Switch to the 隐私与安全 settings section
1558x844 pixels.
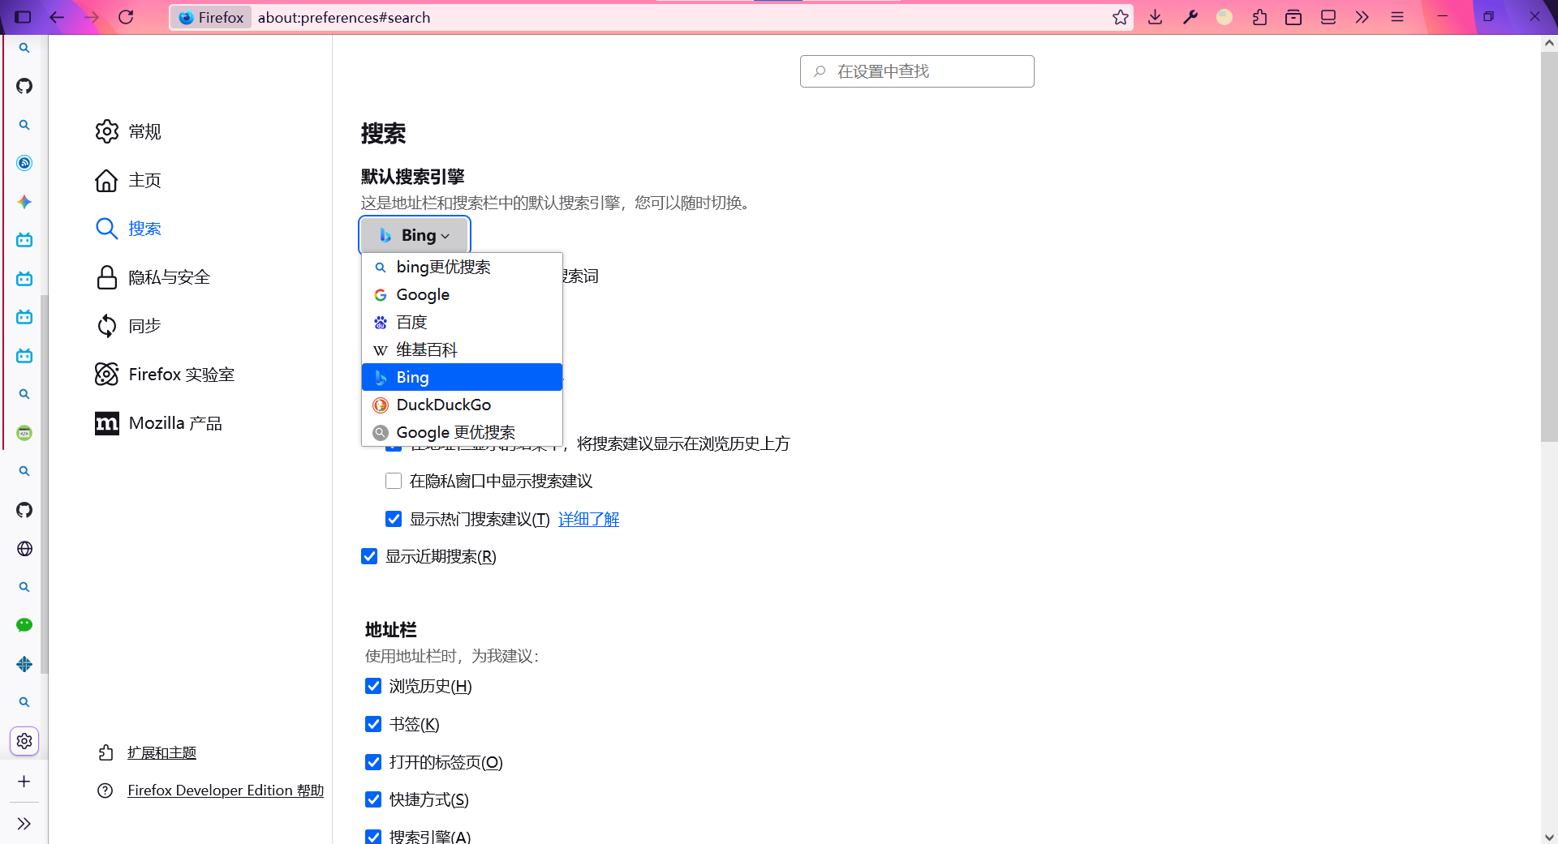pyautogui.click(x=170, y=276)
